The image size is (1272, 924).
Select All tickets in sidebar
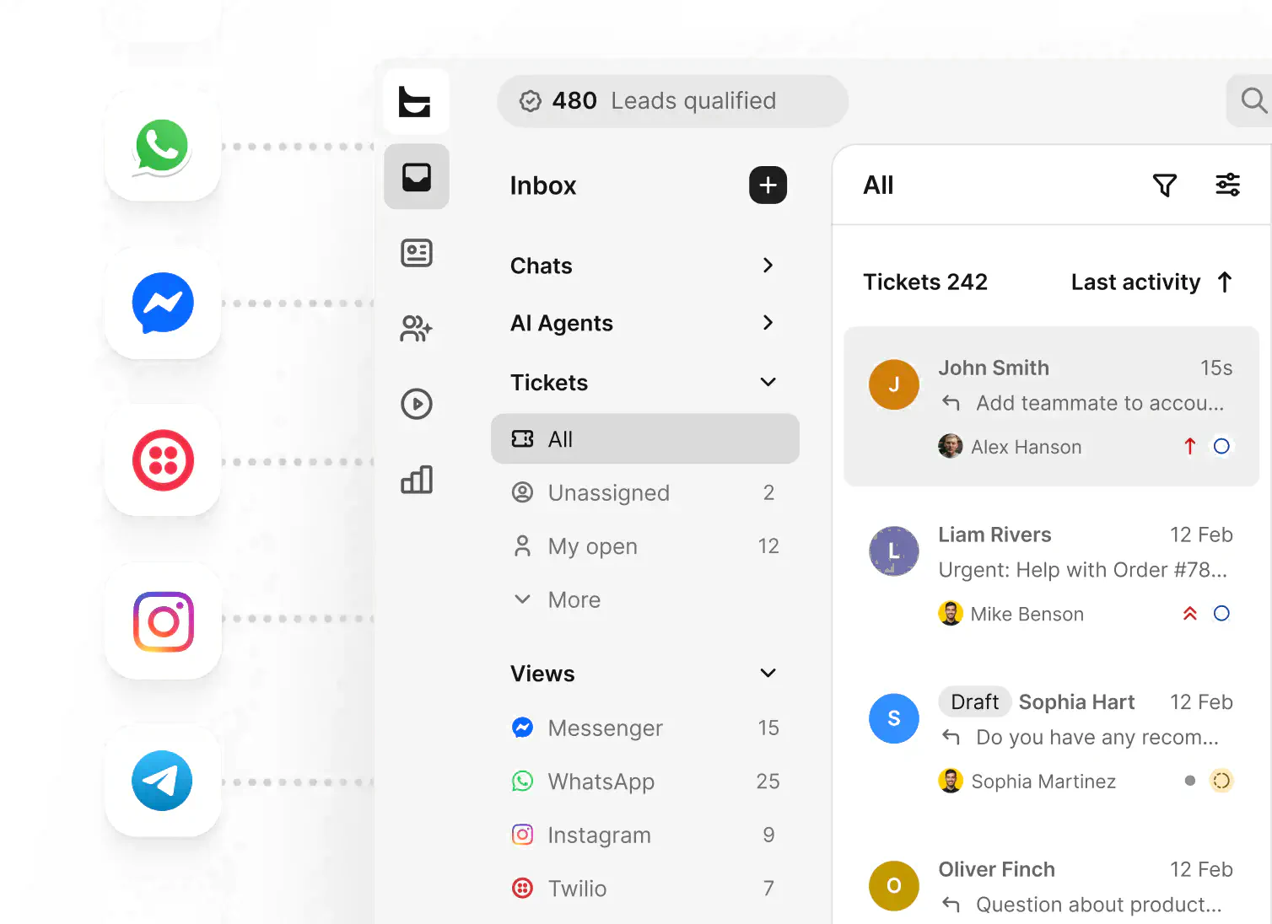tap(644, 438)
